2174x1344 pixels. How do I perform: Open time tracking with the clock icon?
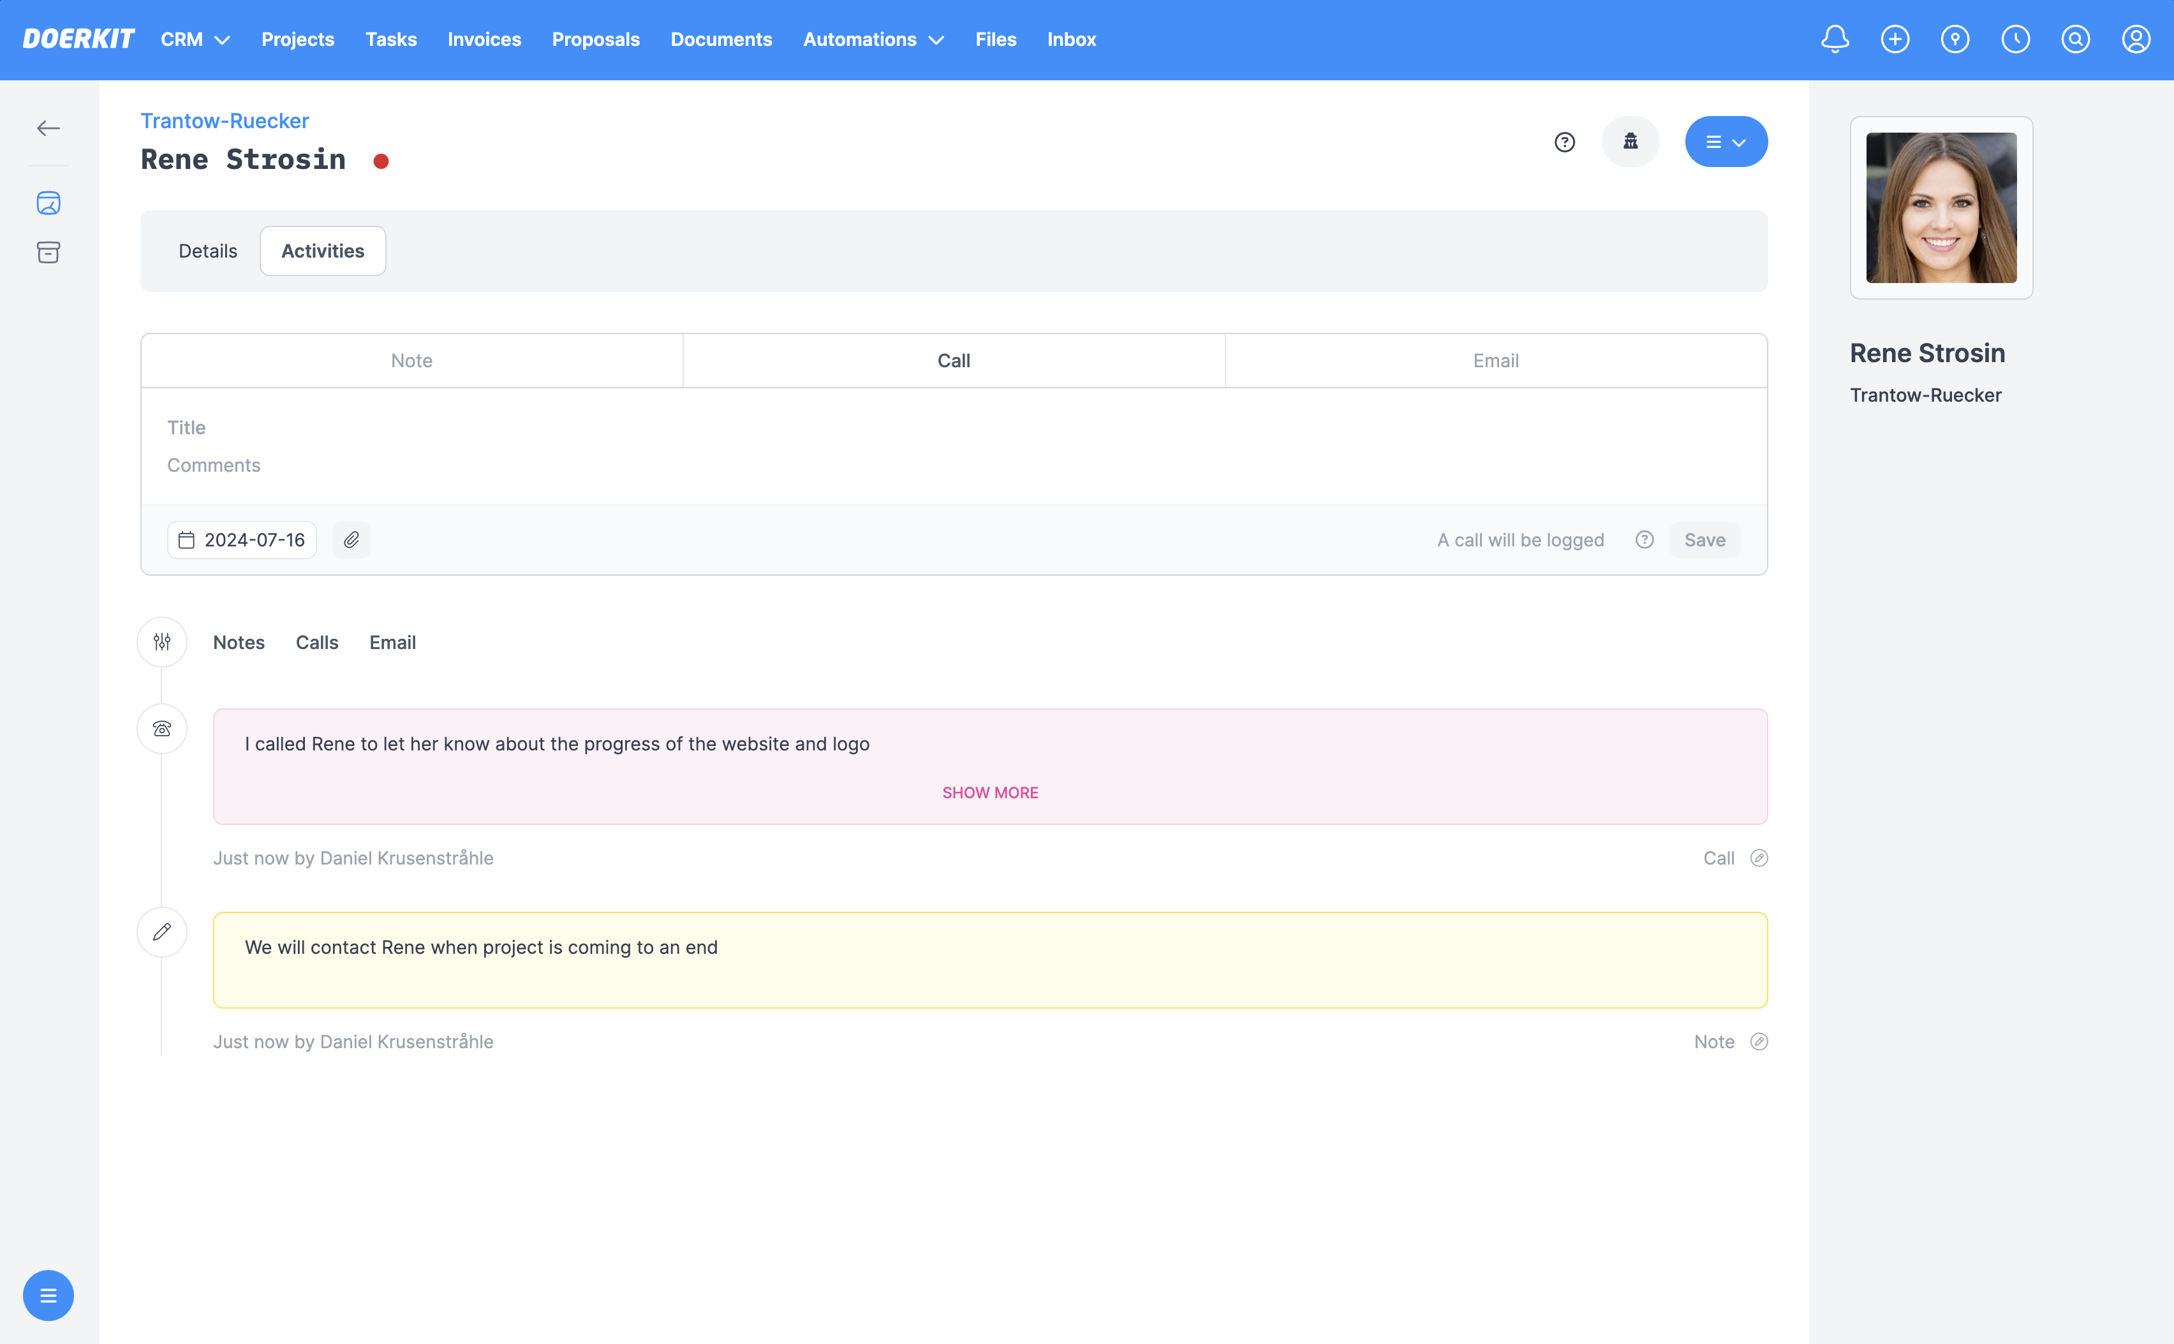(2016, 39)
